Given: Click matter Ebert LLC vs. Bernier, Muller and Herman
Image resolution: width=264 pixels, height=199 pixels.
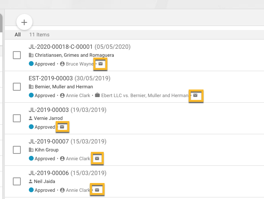Looking at the screenshot, I should coord(145,96).
